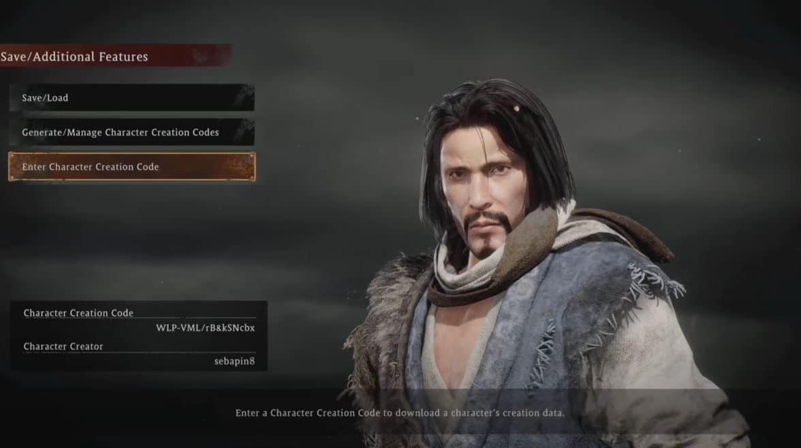The image size is (801, 448).
Task: Click the help text about downloading creation data
Action: point(400,413)
